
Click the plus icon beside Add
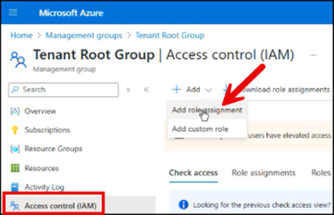176,89
